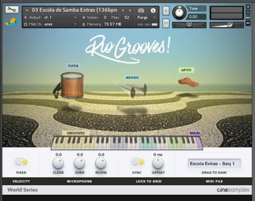Viewport: 255px width, 201px height.
Task: Click the cinesamples logo text
Action: [x=233, y=190]
